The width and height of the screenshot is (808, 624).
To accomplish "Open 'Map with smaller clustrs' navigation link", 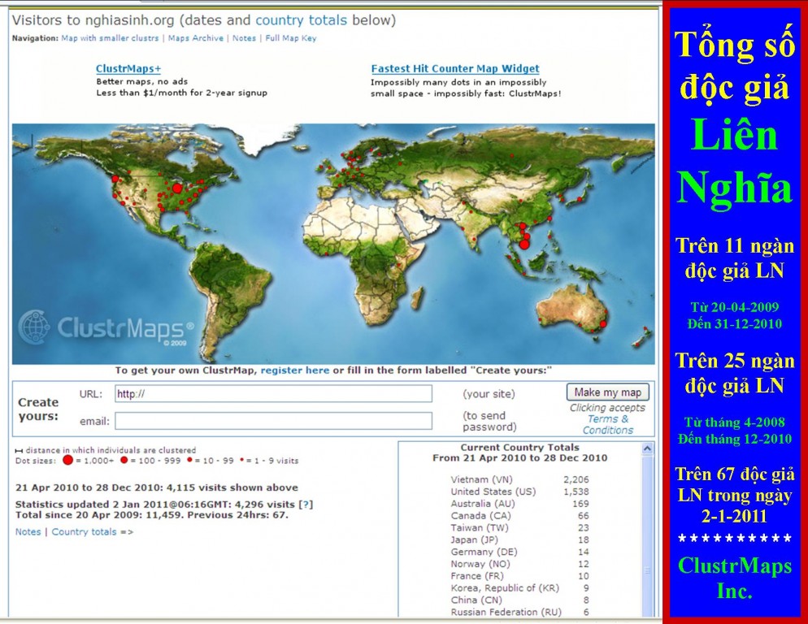I will [x=110, y=38].
